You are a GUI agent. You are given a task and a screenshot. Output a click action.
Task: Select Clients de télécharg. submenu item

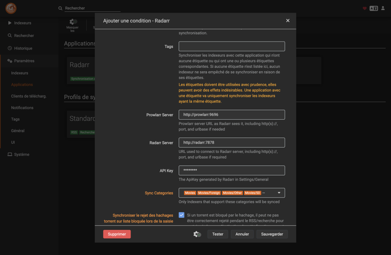(x=29, y=96)
